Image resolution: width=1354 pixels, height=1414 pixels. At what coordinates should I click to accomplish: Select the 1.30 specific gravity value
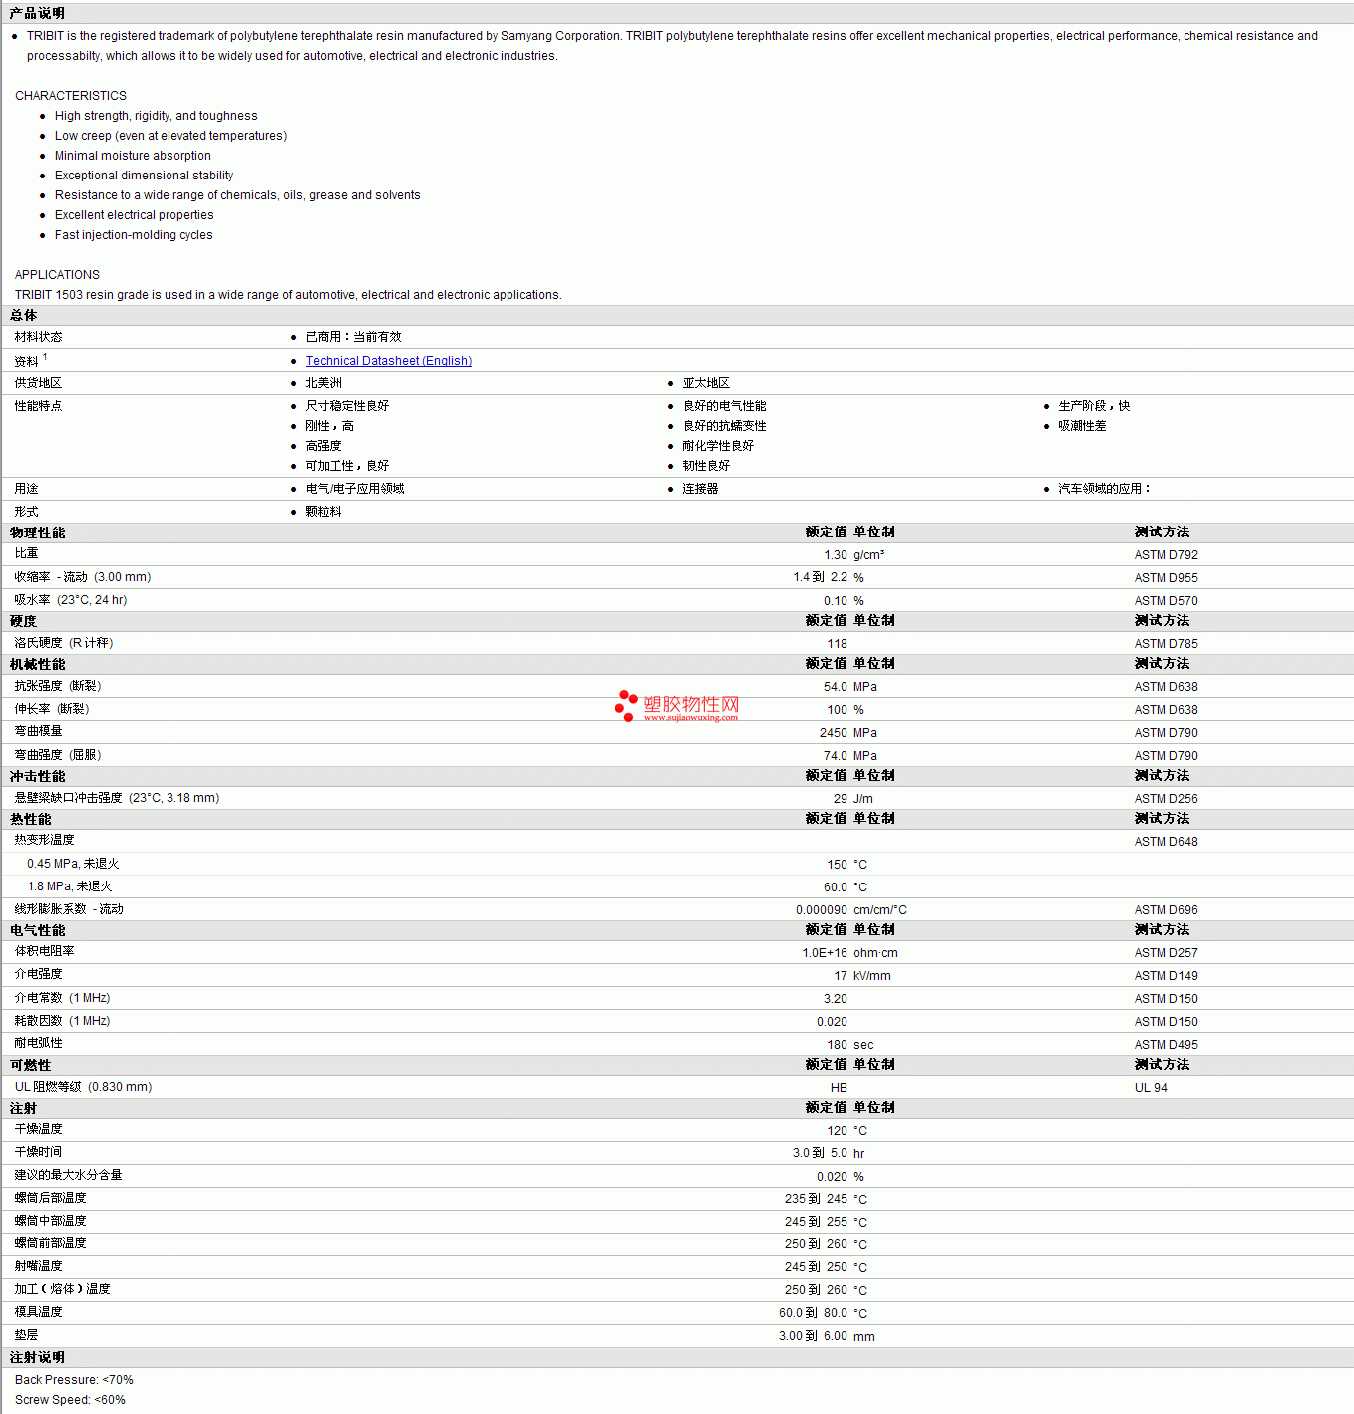pos(836,555)
